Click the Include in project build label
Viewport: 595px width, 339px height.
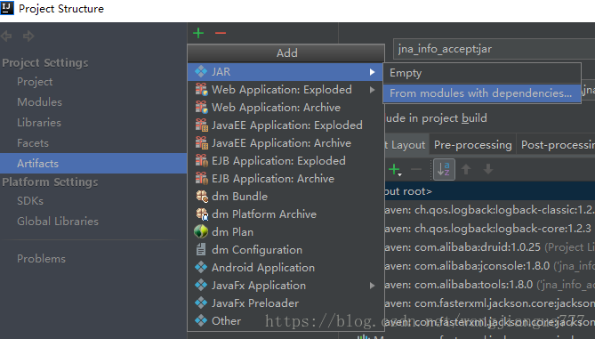(x=436, y=118)
